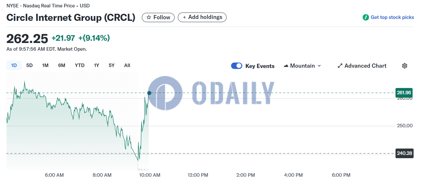The width and height of the screenshot is (422, 187).
Task: Click the star icon in Follow
Action: coord(149,17)
